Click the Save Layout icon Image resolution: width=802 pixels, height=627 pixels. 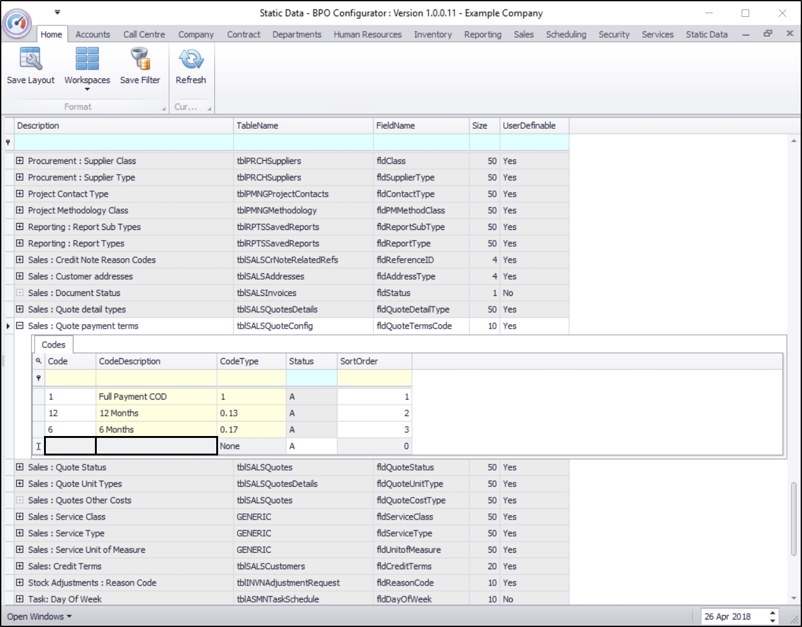pyautogui.click(x=30, y=60)
